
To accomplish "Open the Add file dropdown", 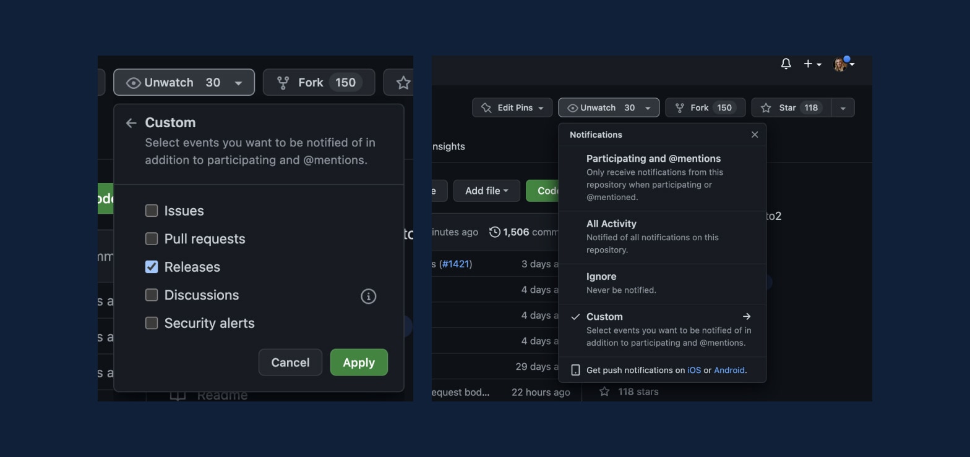I will 486,191.
